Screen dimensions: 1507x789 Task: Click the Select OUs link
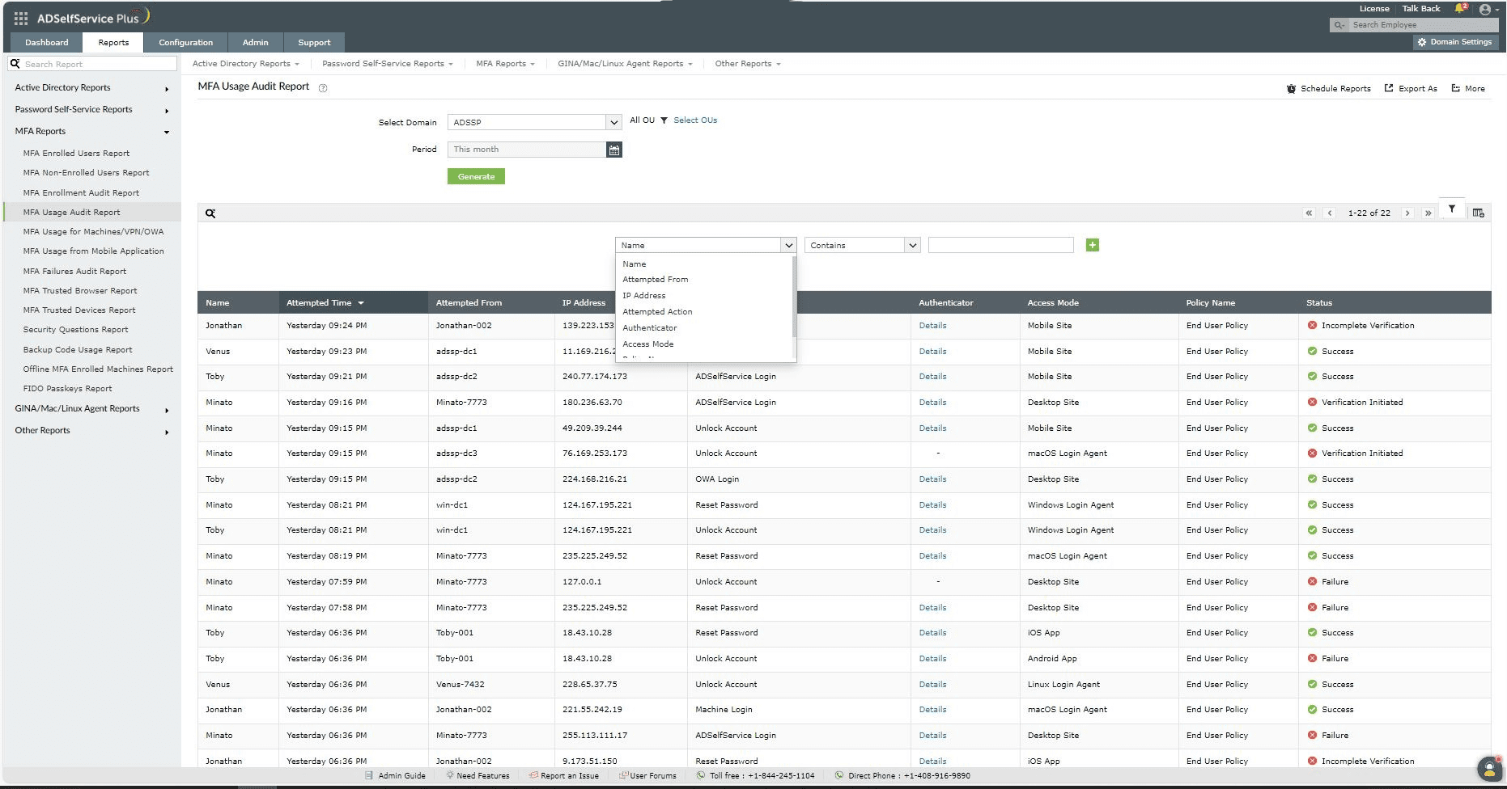click(x=695, y=120)
